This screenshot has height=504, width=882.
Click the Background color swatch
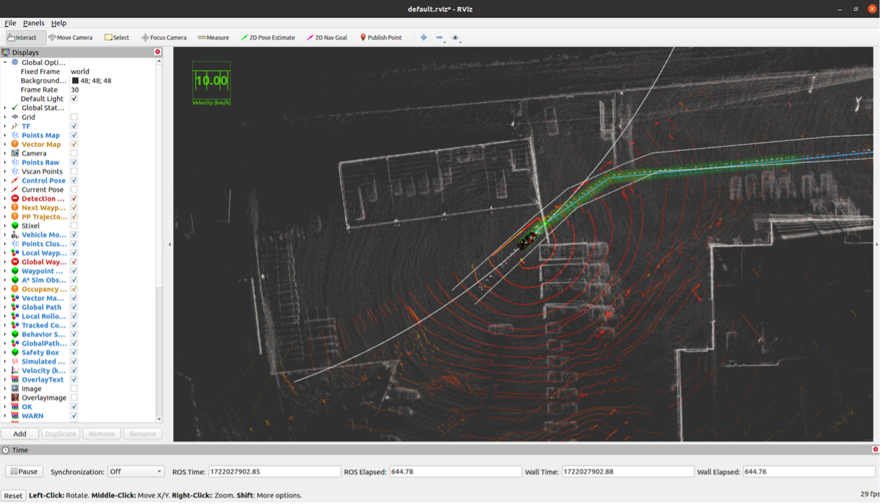(x=75, y=81)
